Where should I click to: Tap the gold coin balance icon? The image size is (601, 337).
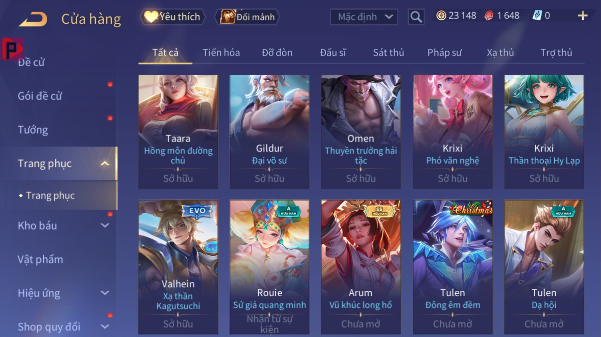point(441,15)
